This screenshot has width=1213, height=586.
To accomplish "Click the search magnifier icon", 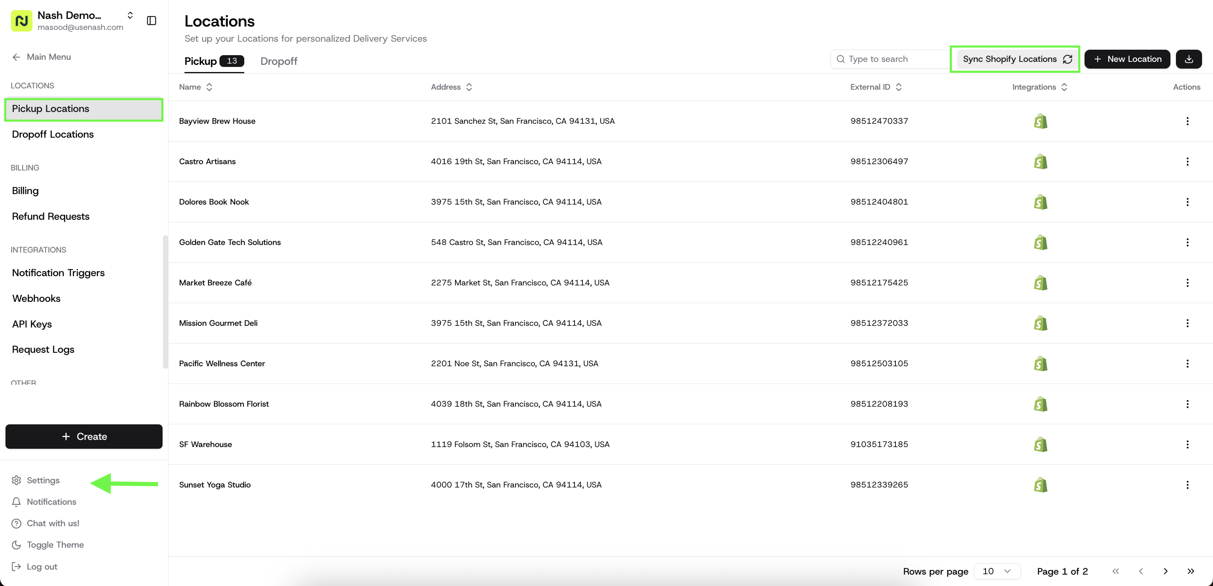I will [x=841, y=59].
